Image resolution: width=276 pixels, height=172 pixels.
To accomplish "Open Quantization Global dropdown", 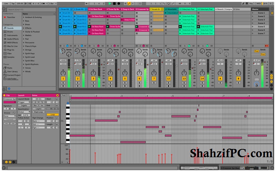I will tap(24, 112).
